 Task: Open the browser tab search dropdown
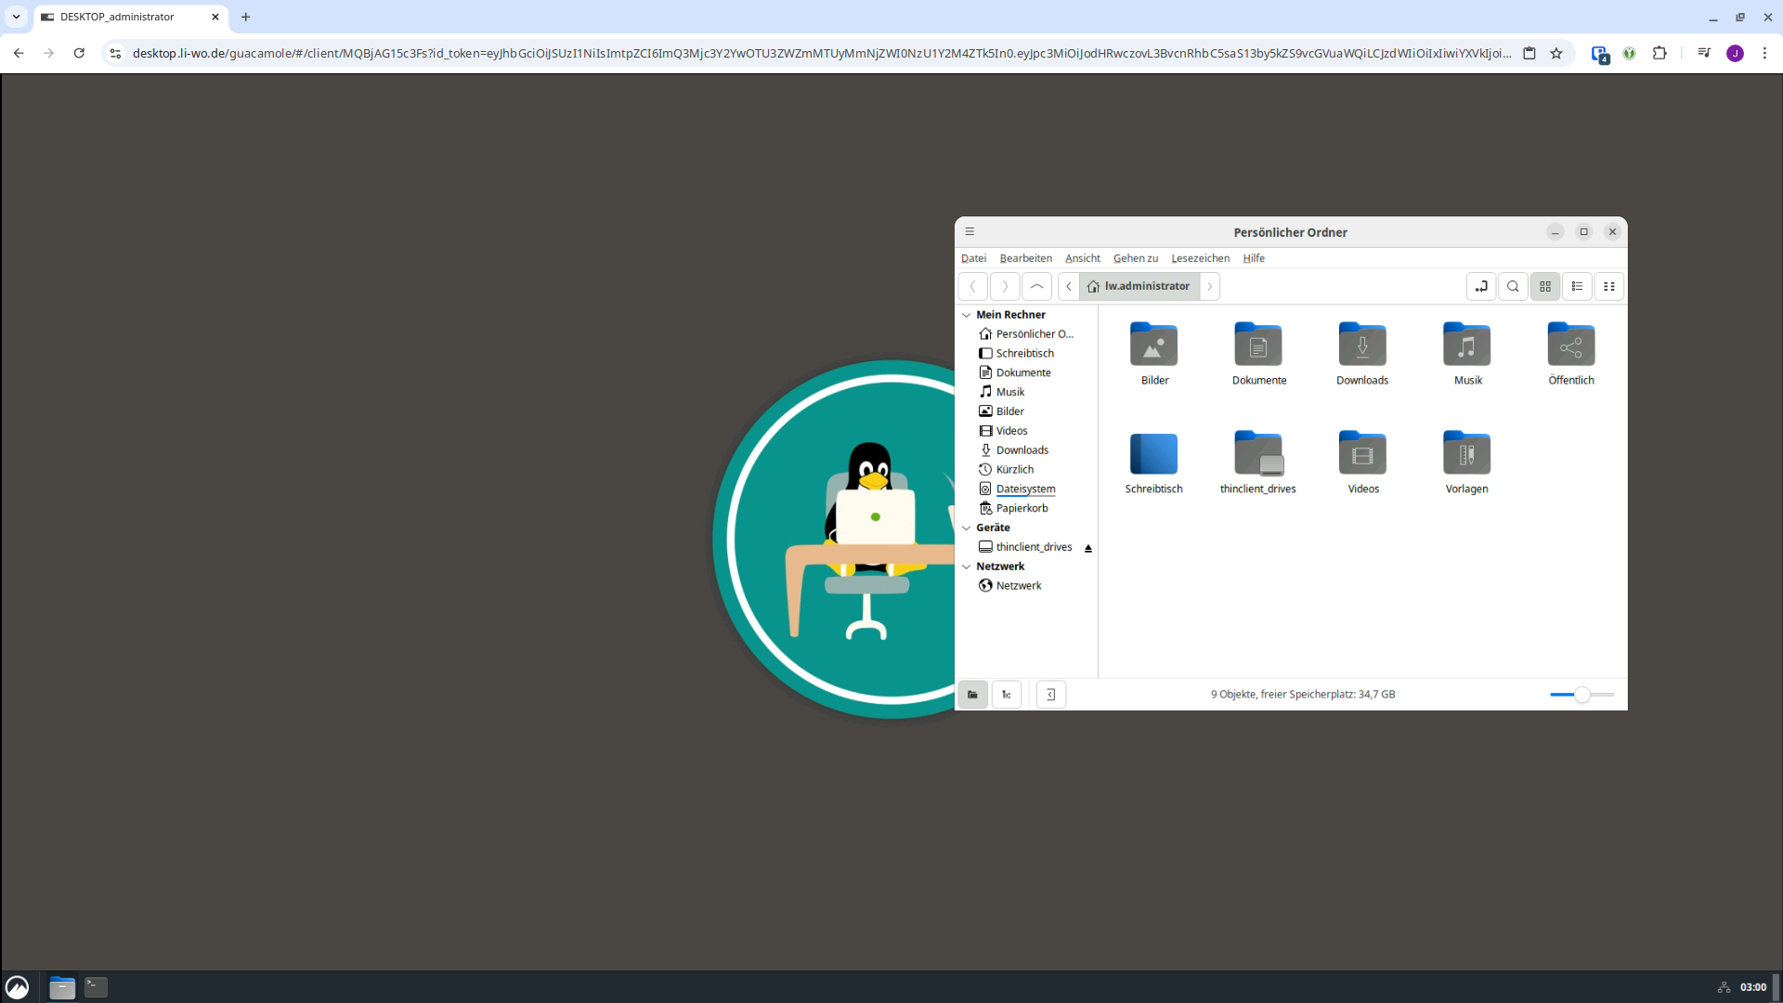[x=16, y=17]
